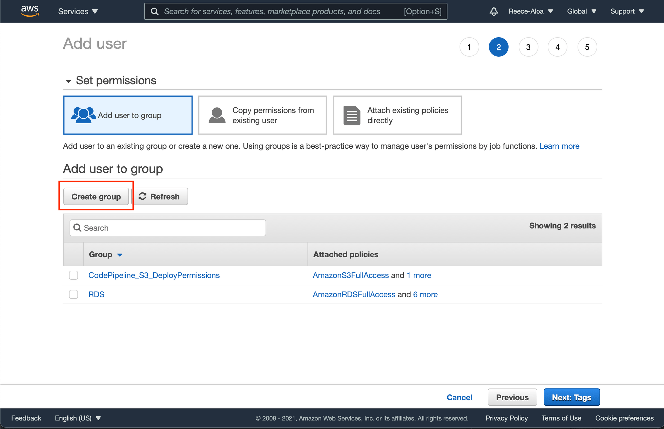Viewport: 664px width, 429px height.
Task: Go to wizard step 3 circle
Action: [528, 47]
